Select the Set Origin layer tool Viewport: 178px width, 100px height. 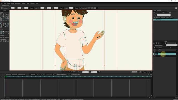(4, 32)
